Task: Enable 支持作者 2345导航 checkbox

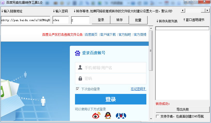Action: [157, 116]
